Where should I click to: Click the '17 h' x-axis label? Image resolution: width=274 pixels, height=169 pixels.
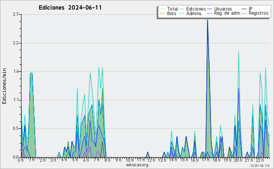[205, 160]
